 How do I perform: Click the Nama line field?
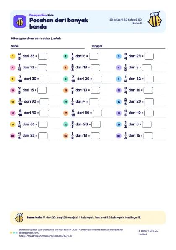point(47,46)
